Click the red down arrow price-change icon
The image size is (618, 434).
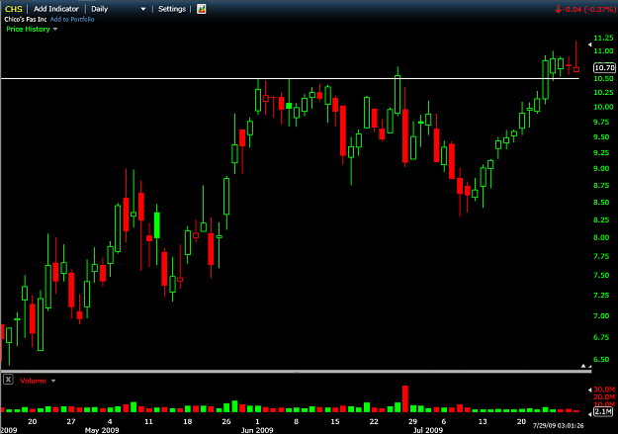pyautogui.click(x=558, y=9)
